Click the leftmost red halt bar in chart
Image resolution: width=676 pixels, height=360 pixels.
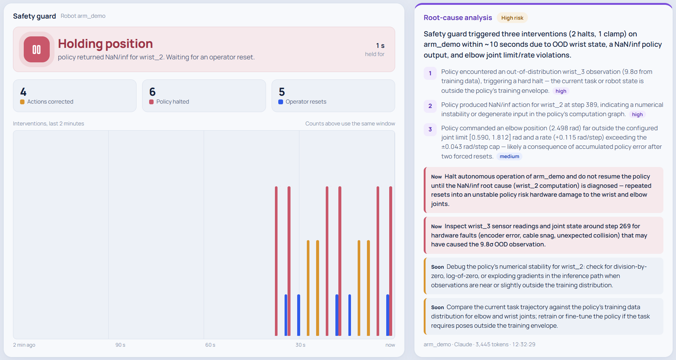(x=276, y=261)
